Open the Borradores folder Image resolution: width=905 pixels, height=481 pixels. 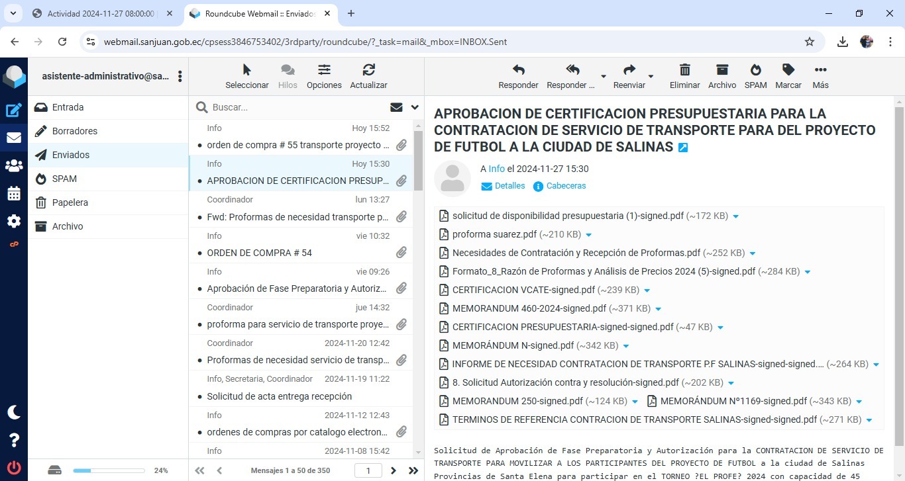tap(75, 131)
